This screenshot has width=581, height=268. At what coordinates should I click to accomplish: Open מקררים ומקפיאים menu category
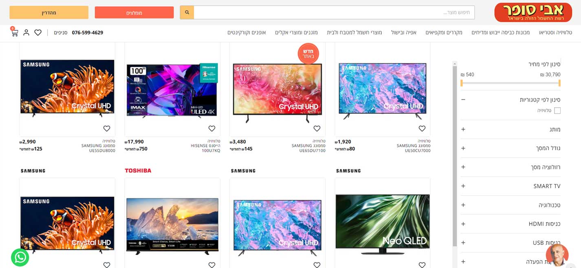[x=444, y=33]
